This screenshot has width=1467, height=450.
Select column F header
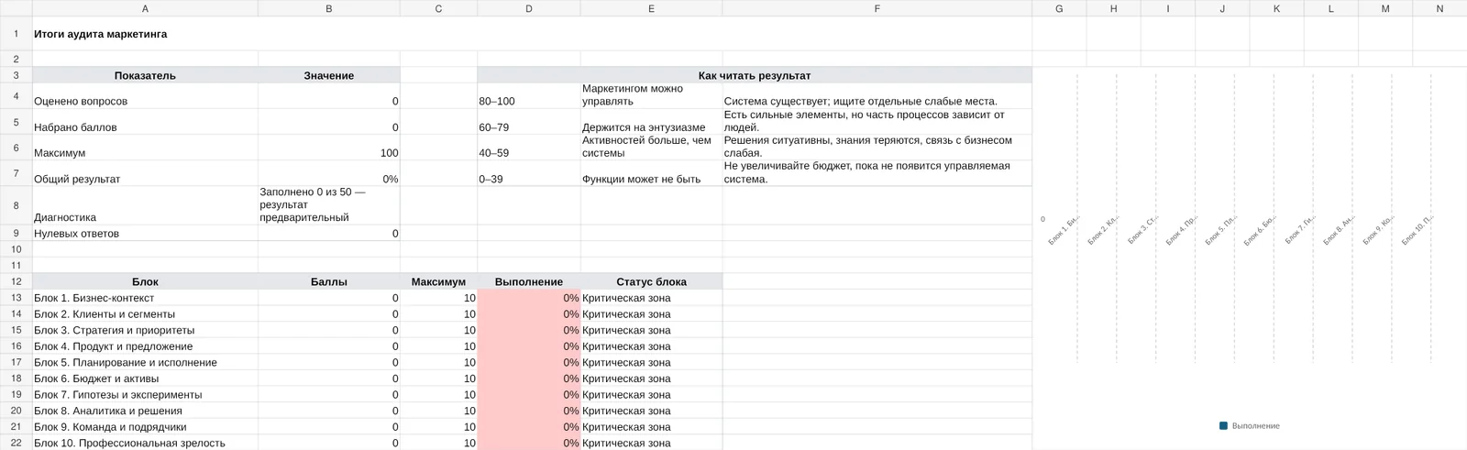877,8
